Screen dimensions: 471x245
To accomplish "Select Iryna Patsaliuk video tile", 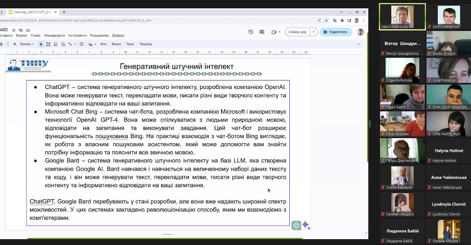I will pos(449,70).
